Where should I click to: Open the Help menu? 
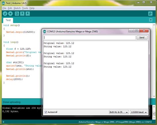(32, 8)
